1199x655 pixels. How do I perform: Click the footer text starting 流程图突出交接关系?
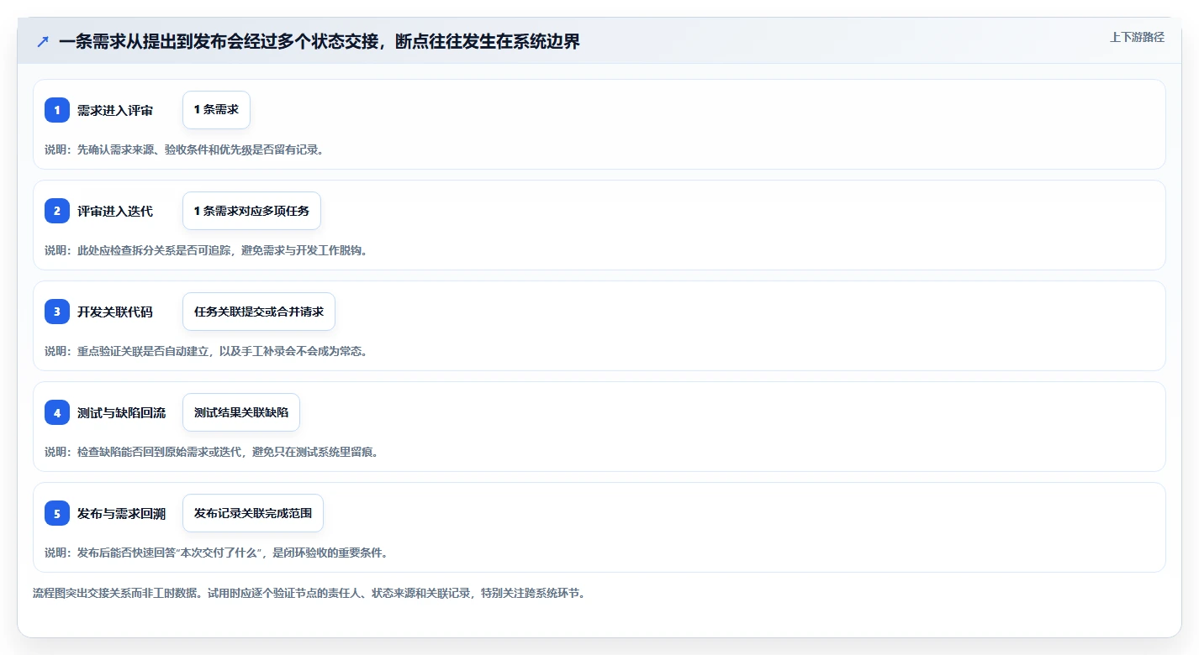pyautogui.click(x=309, y=593)
